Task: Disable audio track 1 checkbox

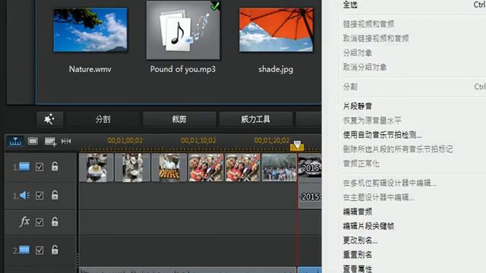Action: (x=39, y=196)
